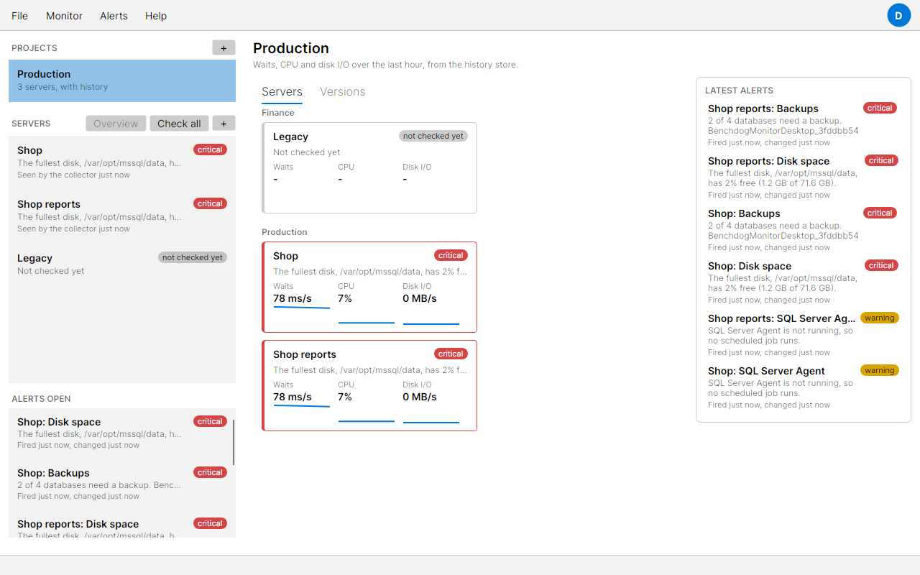920x575 pixels.
Task: Select Legacy in the servers list
Action: pyautogui.click(x=122, y=264)
